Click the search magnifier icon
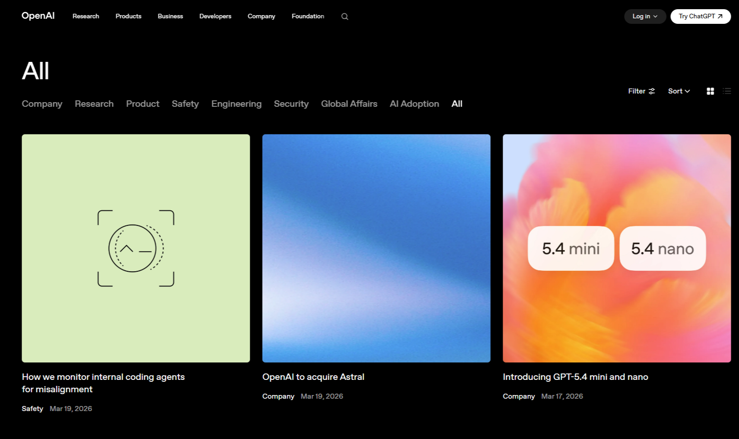Screen dimensions: 739x439 345,16
